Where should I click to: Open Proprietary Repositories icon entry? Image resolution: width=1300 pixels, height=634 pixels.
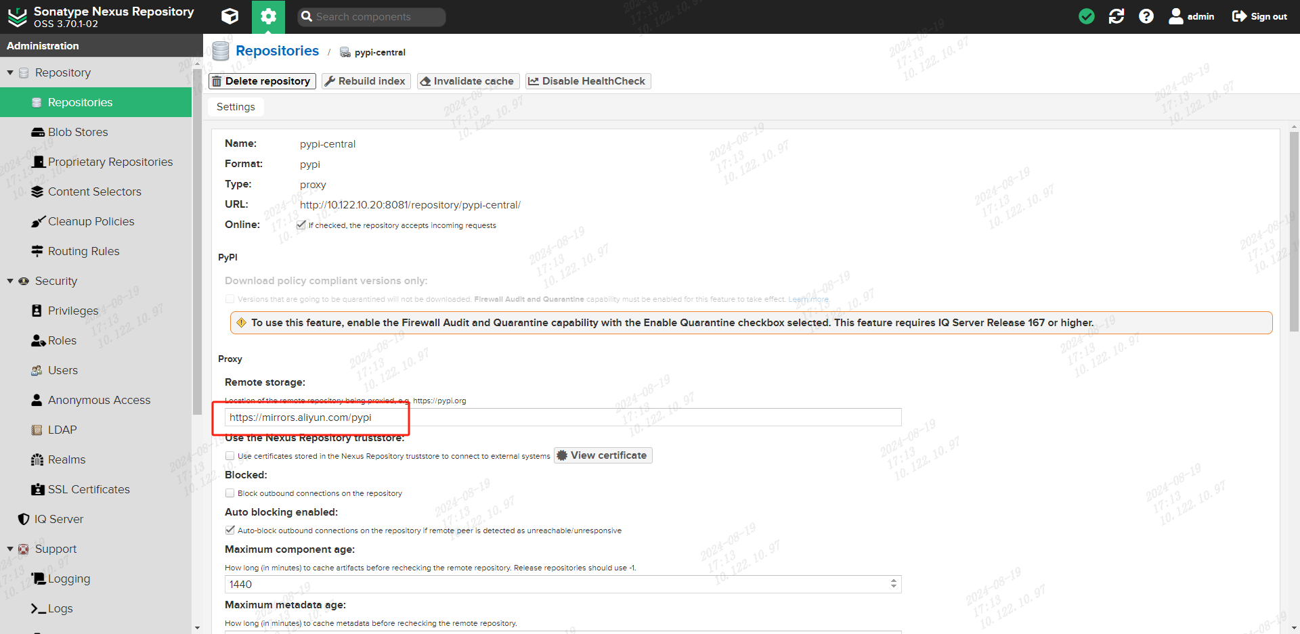coord(38,162)
